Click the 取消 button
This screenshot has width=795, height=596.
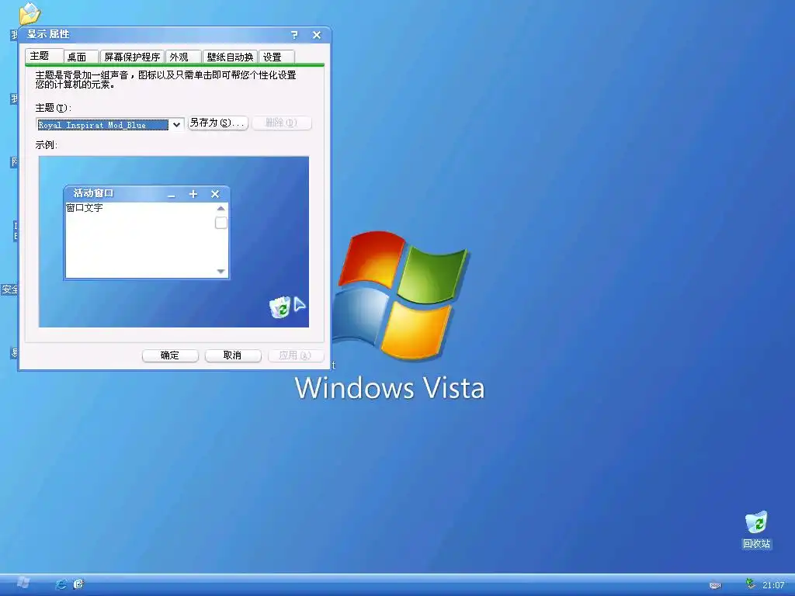tap(233, 355)
